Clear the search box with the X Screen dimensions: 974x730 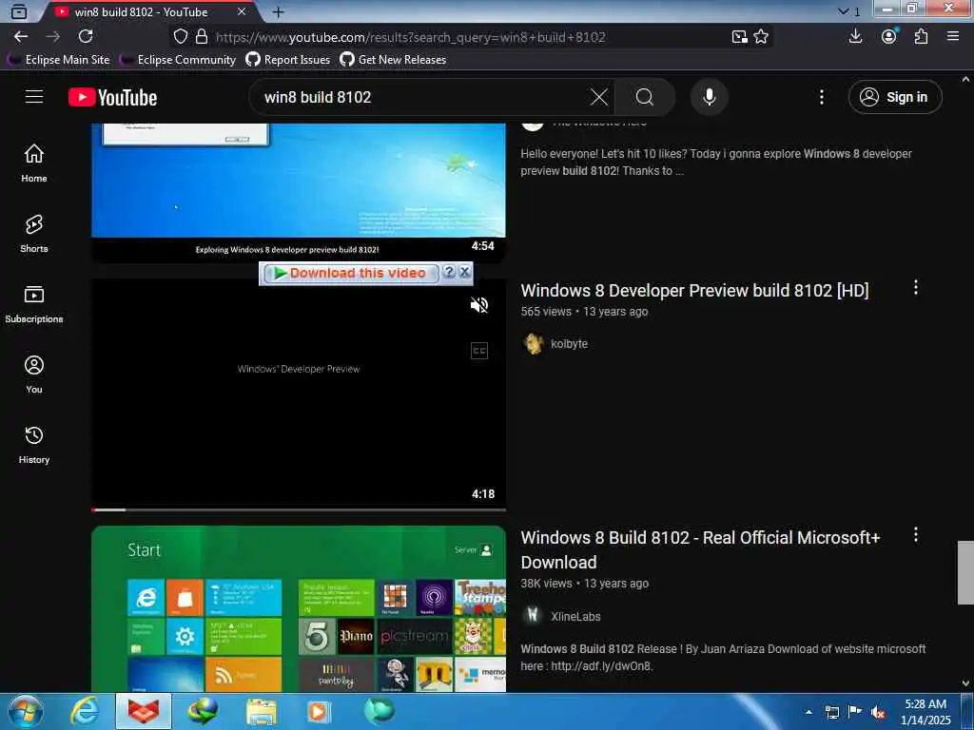click(599, 97)
